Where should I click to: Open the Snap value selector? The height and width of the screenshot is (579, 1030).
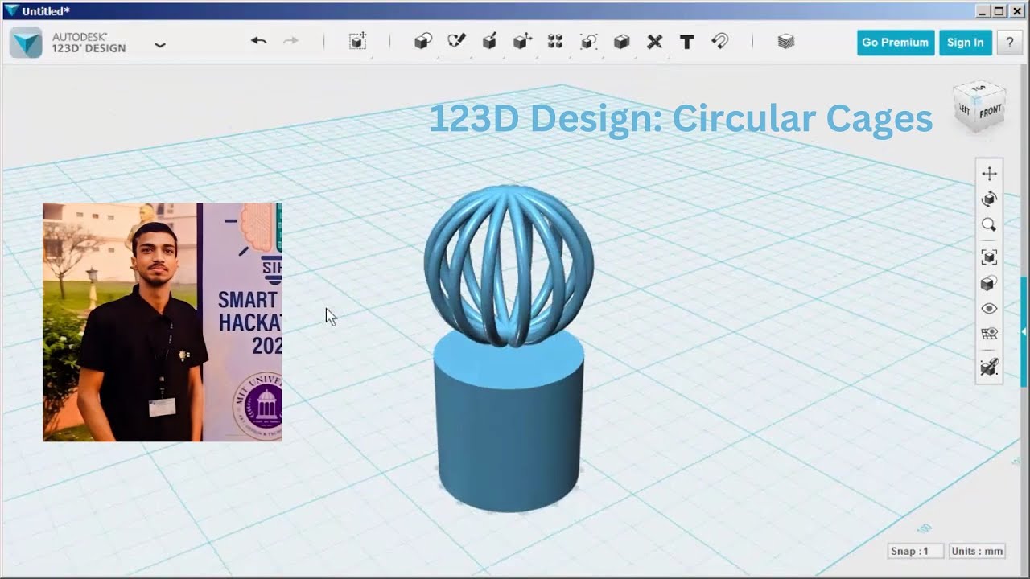(x=916, y=551)
